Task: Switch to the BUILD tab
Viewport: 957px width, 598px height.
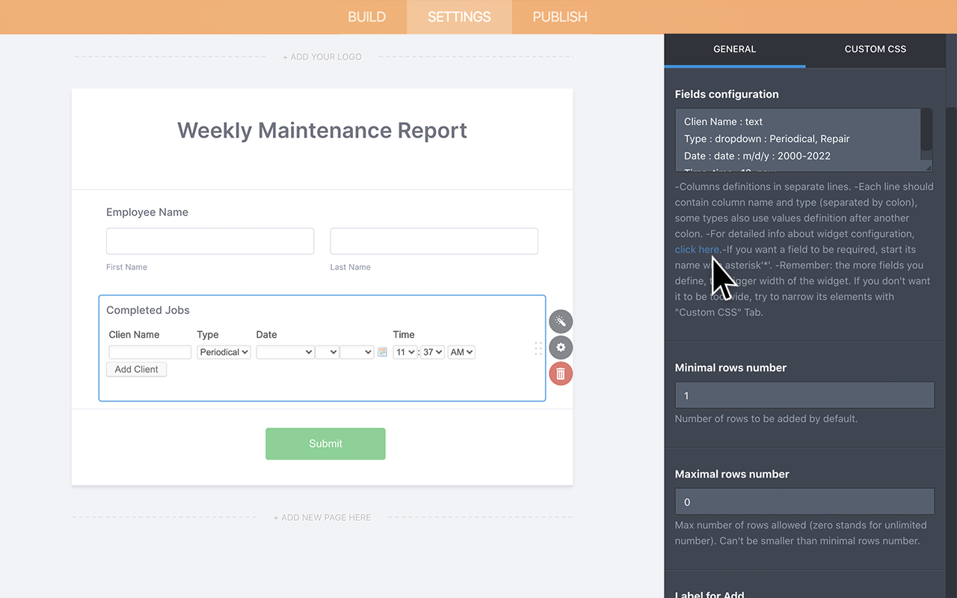Action: (x=366, y=16)
